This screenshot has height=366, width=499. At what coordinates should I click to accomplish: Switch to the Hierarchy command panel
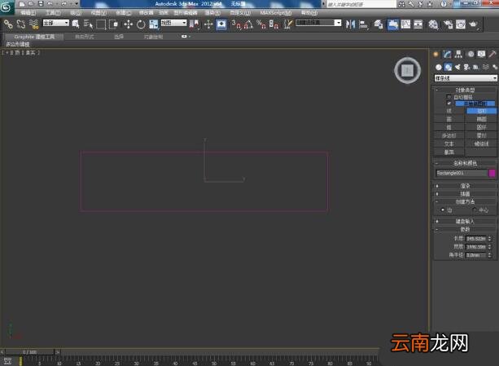point(458,54)
